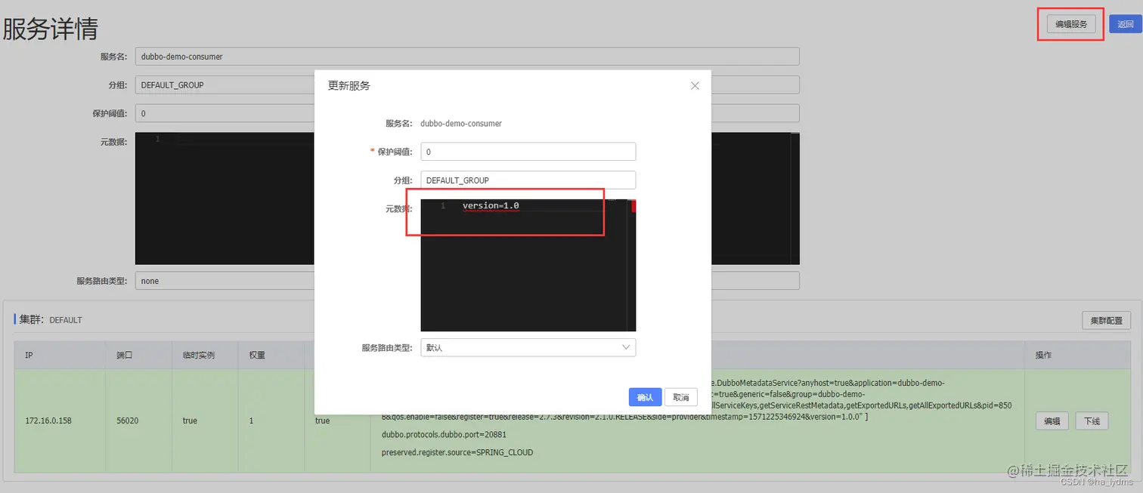
Task: Click the dubbo.protocols.dubbo.port=20881 metadata text
Action: tap(444, 435)
